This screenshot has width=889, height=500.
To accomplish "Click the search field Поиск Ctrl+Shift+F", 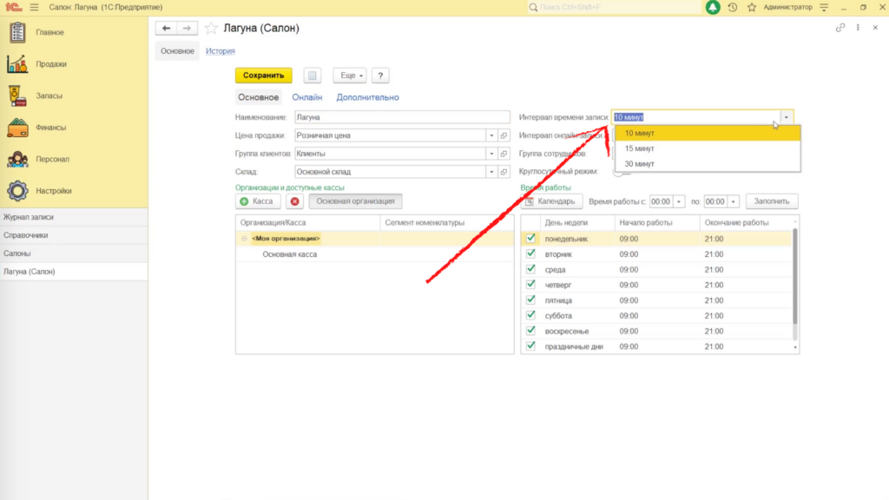I will pyautogui.click(x=614, y=7).
